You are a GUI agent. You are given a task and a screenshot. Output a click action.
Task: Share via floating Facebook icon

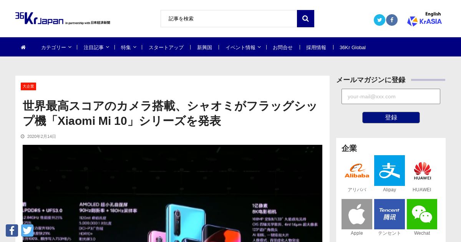point(12,230)
